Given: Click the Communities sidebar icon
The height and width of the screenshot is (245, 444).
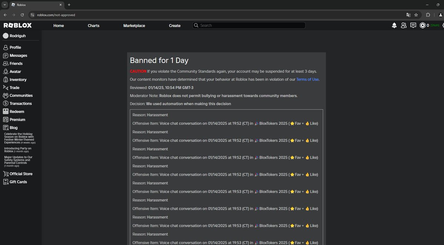Looking at the screenshot, I should [x=6, y=95].
